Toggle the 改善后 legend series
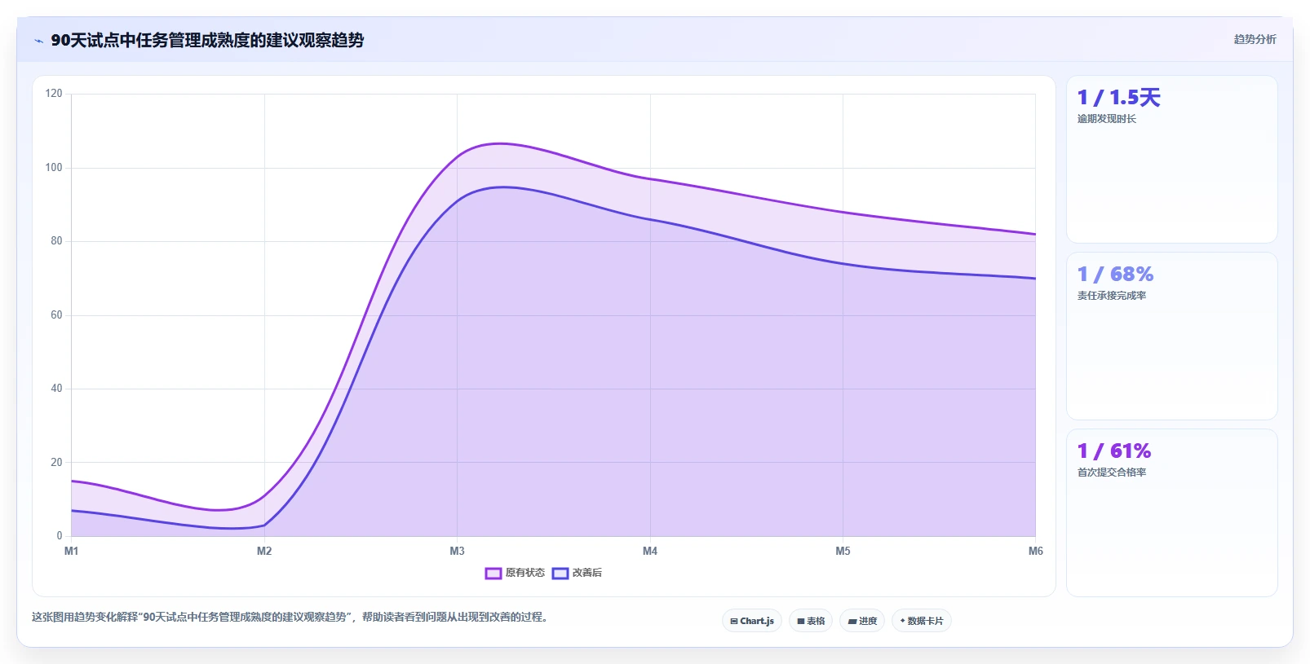Screen dimensions: 1310x664 pyautogui.click(x=577, y=573)
